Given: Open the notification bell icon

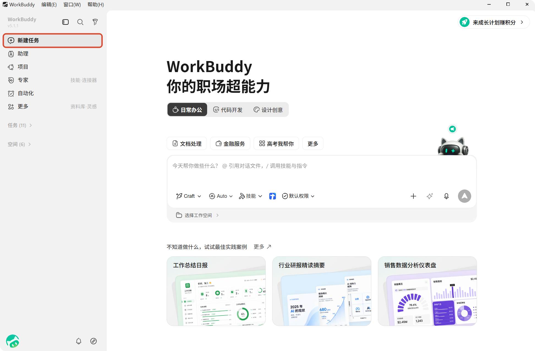Looking at the screenshot, I should coord(79,341).
